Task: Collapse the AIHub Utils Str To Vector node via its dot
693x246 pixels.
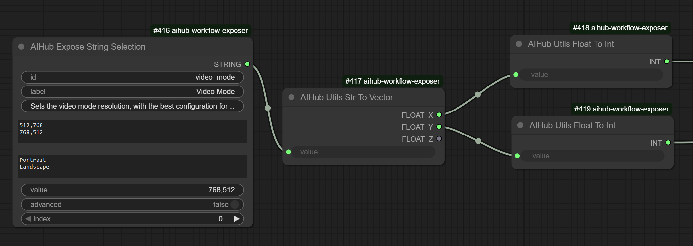Action: coord(291,97)
